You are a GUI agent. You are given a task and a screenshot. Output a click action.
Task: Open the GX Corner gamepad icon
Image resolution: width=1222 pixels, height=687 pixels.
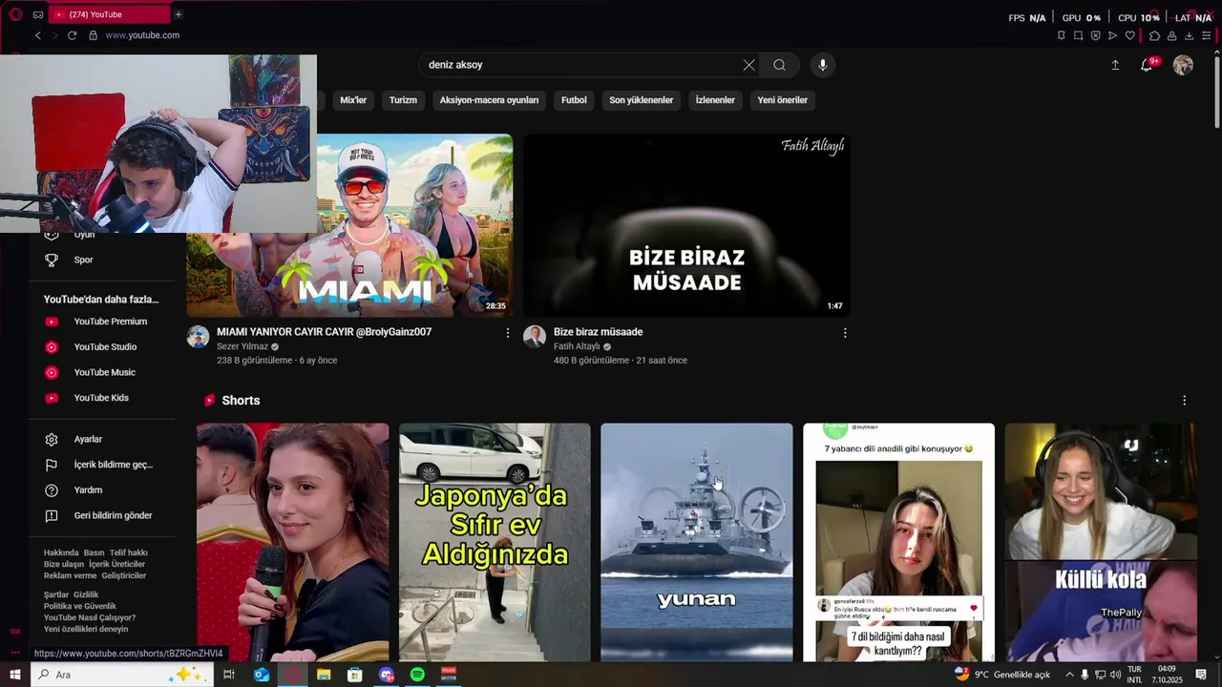38,14
